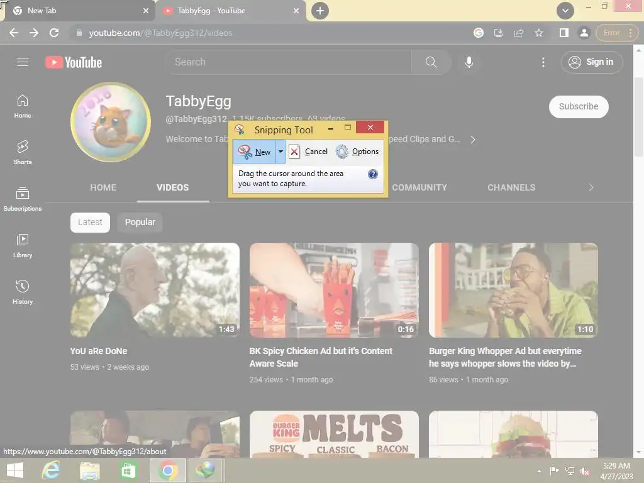Bookmark this page with star icon
This screenshot has width=644, height=483.
[539, 33]
